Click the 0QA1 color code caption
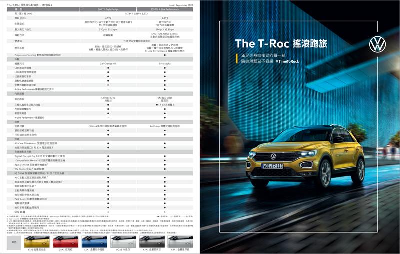Screen dimensions: 400x254 tap(123, 250)
